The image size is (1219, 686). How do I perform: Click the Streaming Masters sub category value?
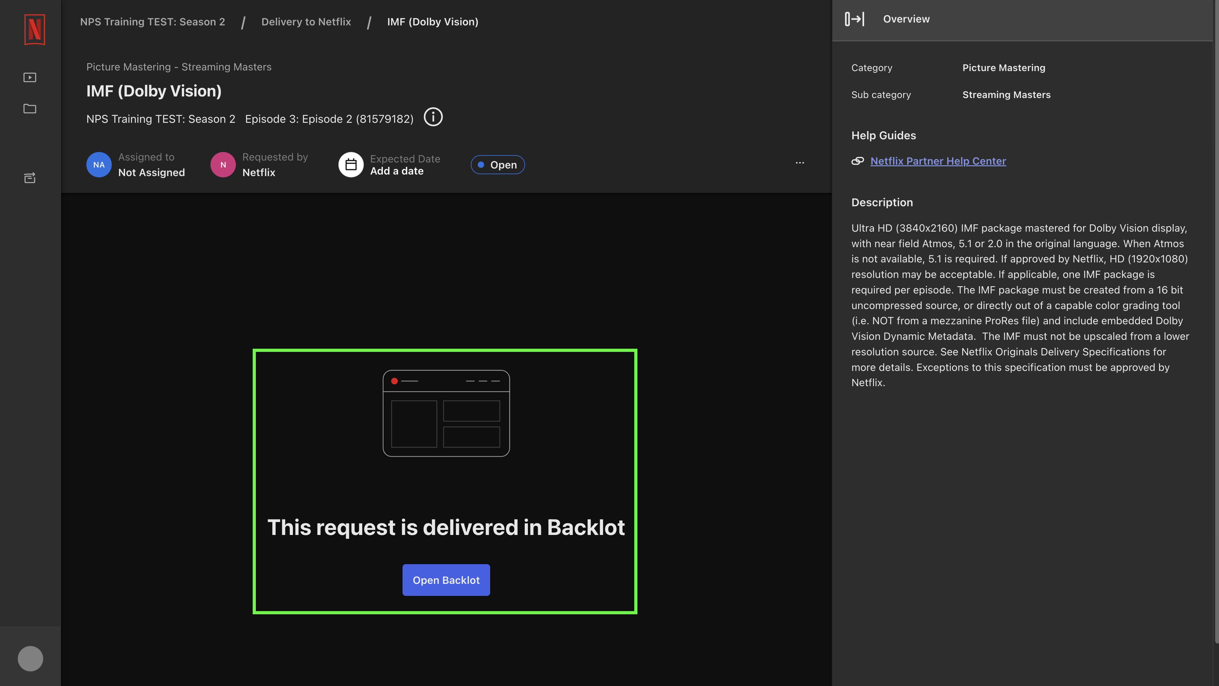(1006, 95)
